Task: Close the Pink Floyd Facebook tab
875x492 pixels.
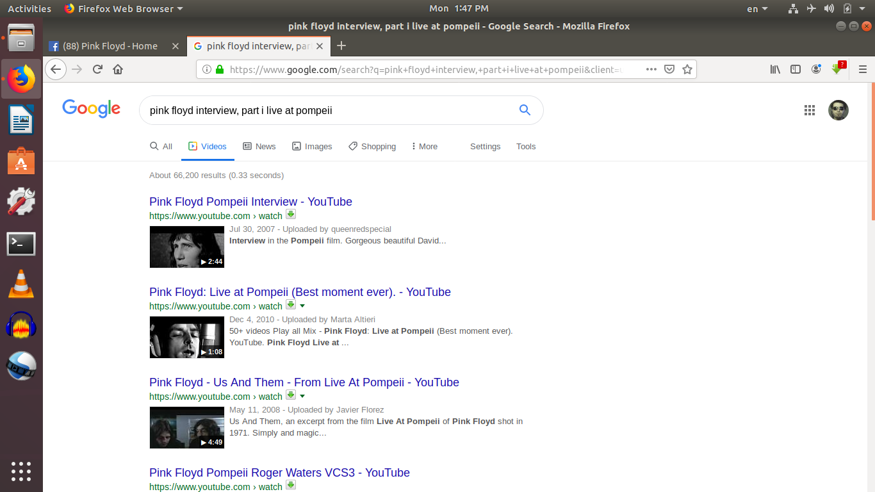Action: [176, 46]
